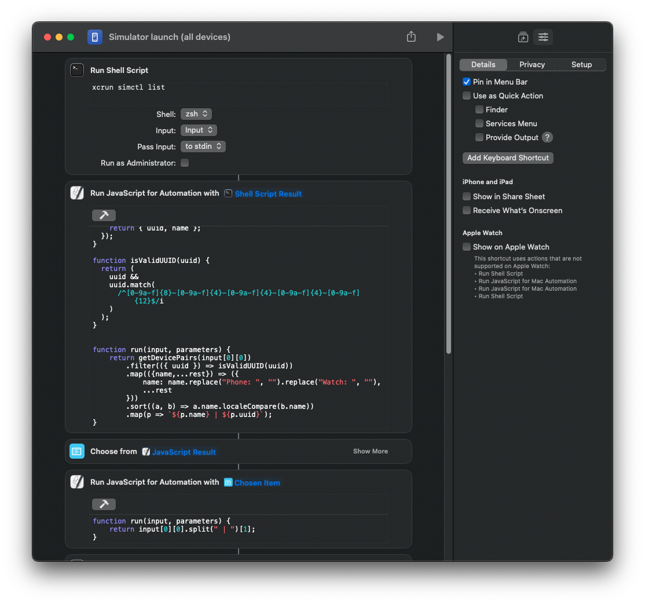Image resolution: width=645 pixels, height=604 pixels.
Task: Enable Show on Apple Watch
Action: [467, 247]
